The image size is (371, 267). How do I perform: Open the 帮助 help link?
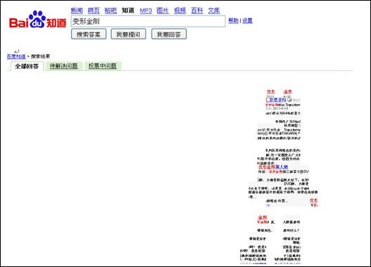coord(233,20)
